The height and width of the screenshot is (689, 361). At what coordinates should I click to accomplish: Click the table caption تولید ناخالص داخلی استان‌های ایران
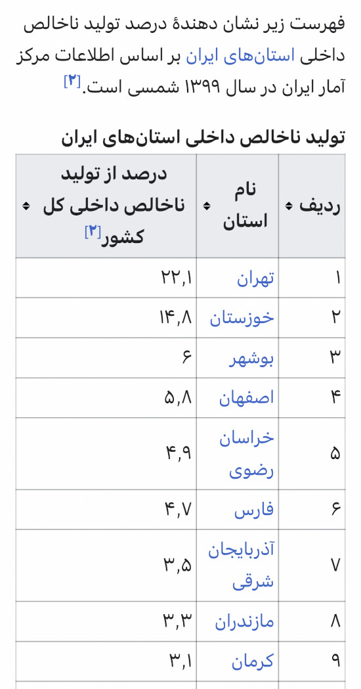click(x=203, y=138)
